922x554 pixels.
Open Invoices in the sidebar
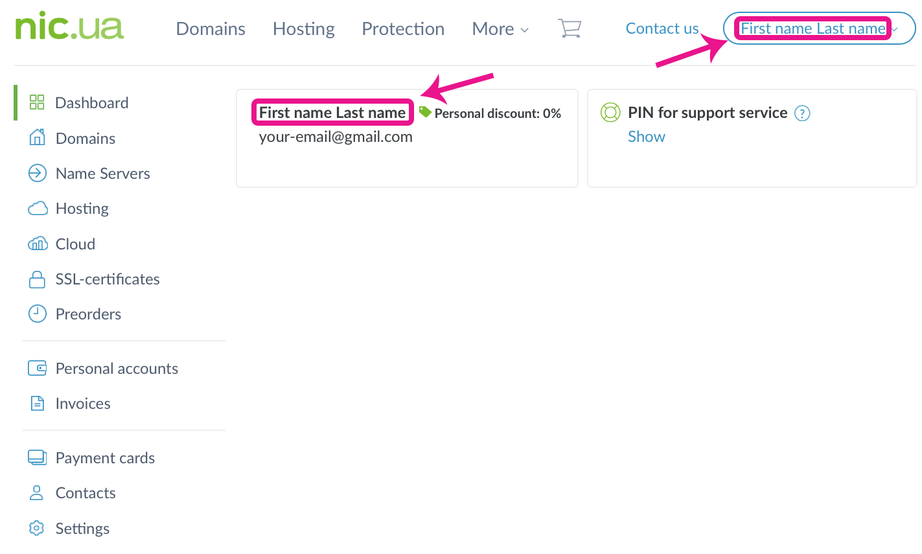[83, 403]
